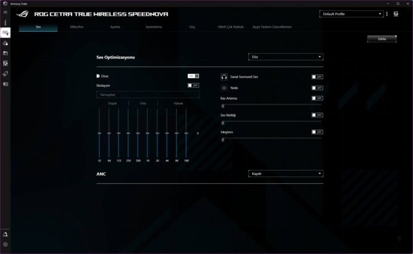This screenshot has width=413, height=254.
Task: Open the three-dot profile options menu
Action: pyautogui.click(x=387, y=14)
